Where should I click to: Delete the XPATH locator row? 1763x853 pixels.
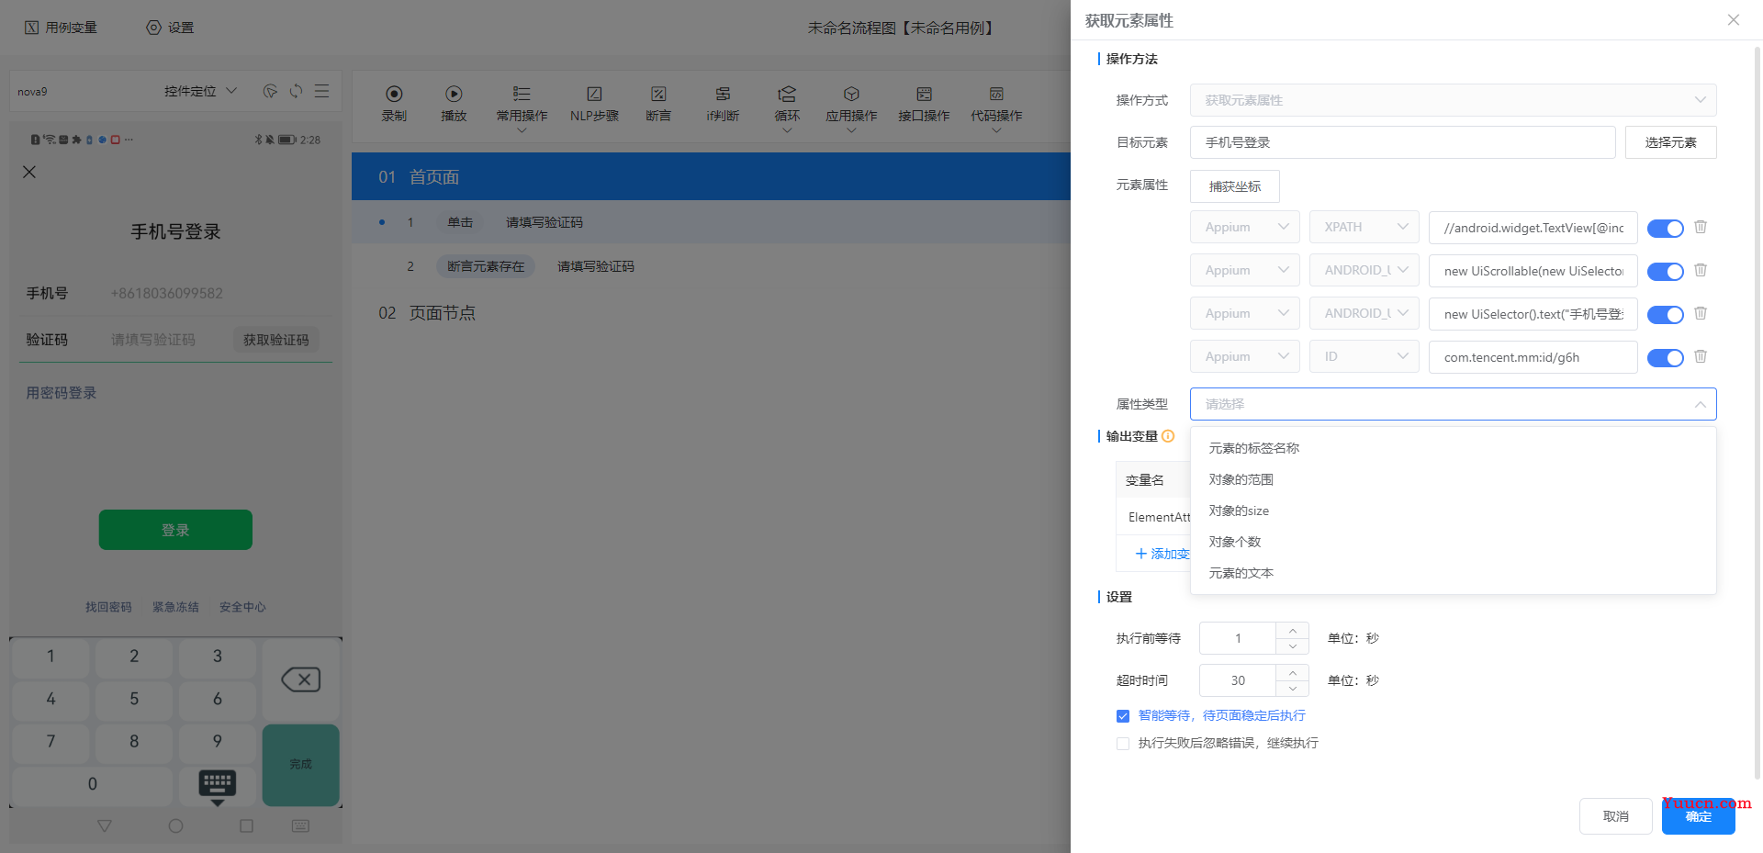point(1701,227)
